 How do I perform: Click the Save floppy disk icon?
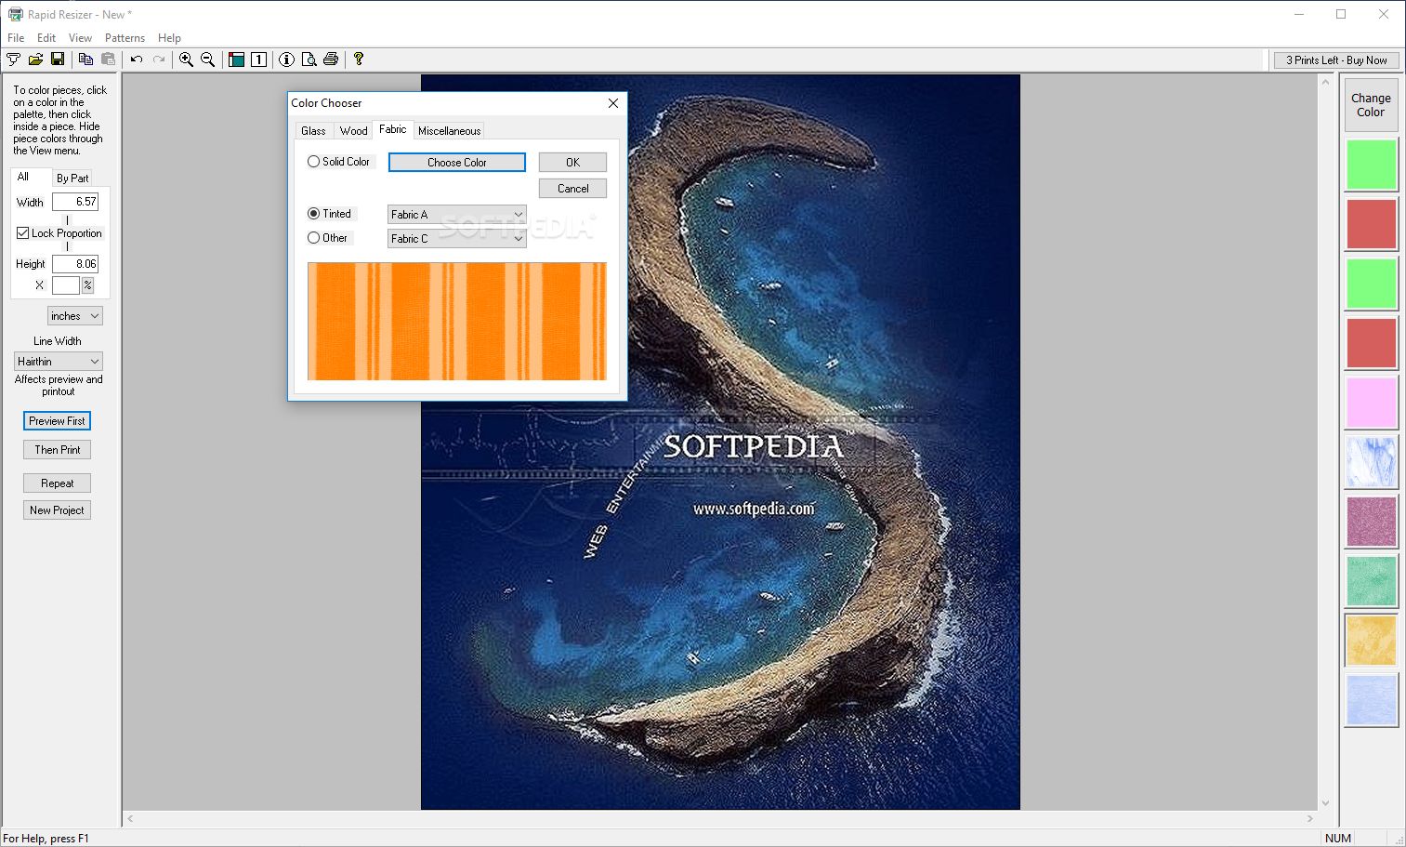(58, 60)
